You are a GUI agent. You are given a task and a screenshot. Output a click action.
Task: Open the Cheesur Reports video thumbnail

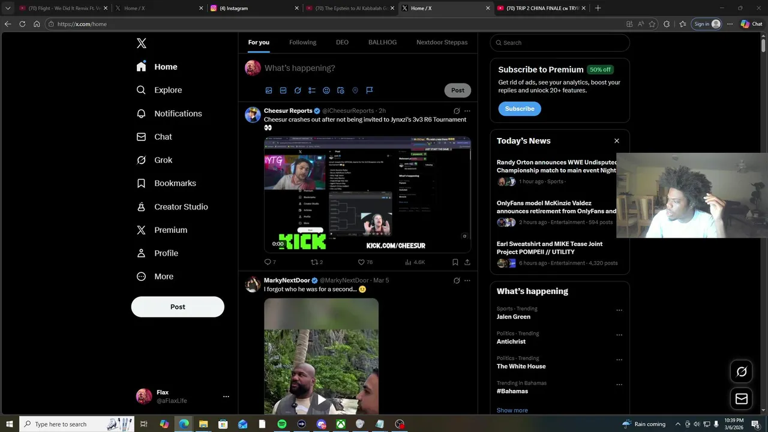tap(367, 195)
